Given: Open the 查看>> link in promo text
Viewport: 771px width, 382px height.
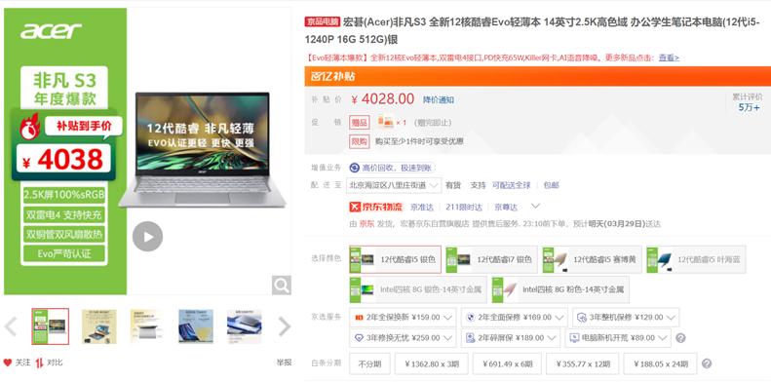Looking at the screenshot, I should [669, 57].
